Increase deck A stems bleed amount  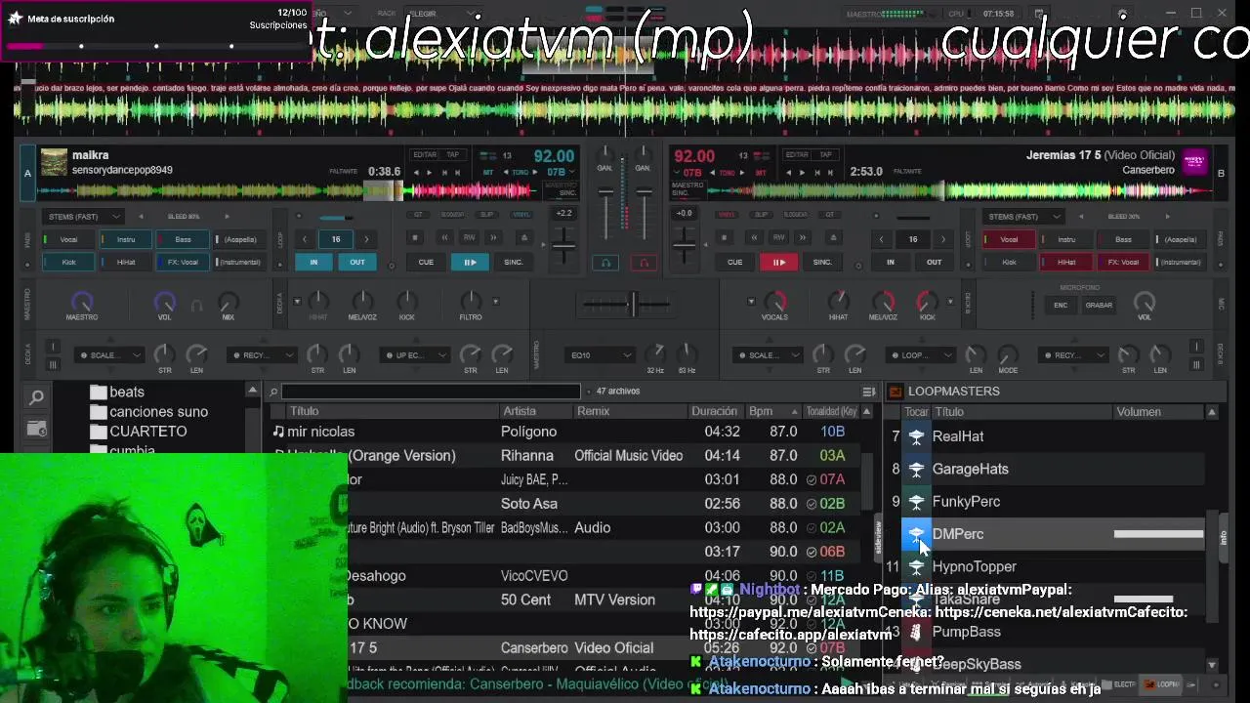point(227,217)
